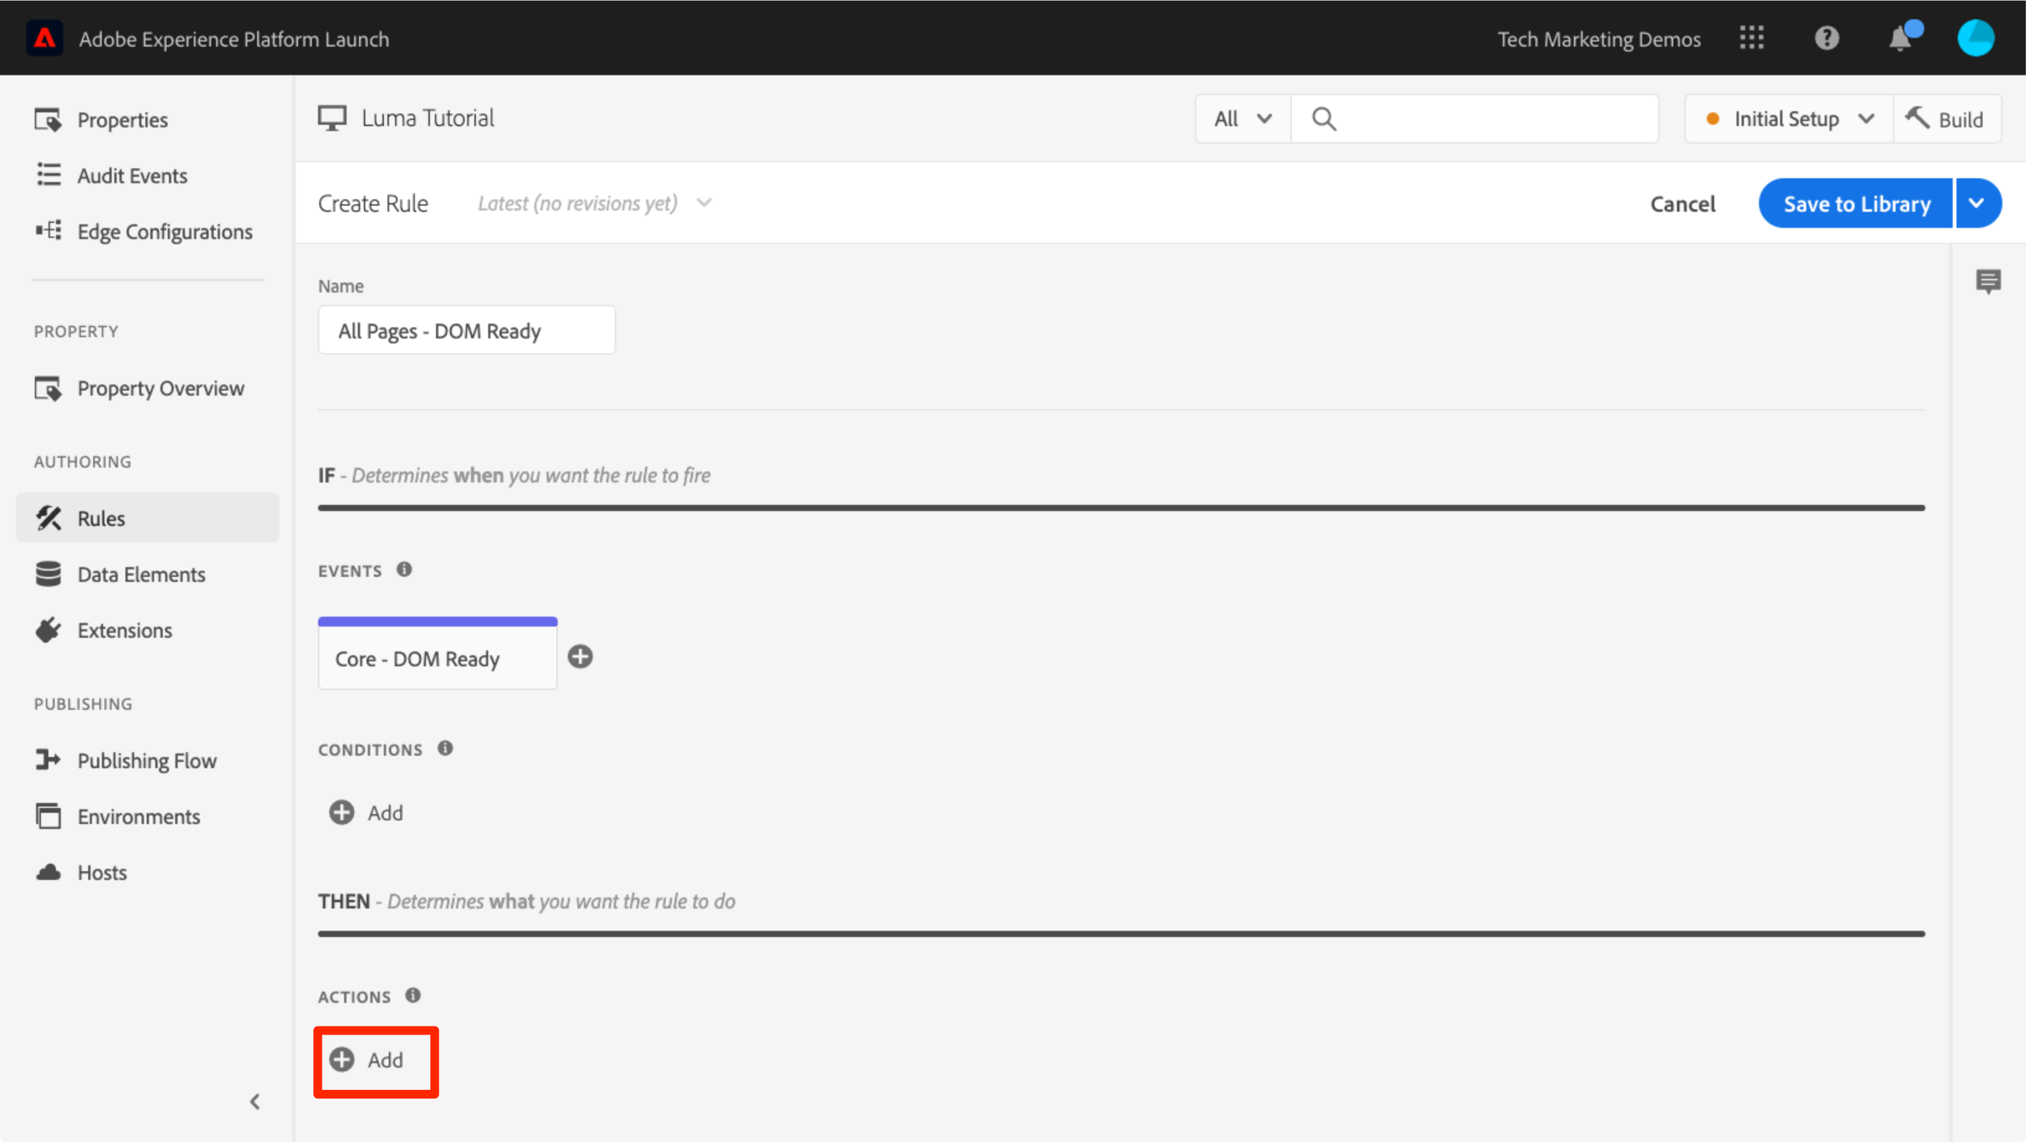Add a new condition
The height and width of the screenshot is (1142, 2026).
pyautogui.click(x=366, y=812)
